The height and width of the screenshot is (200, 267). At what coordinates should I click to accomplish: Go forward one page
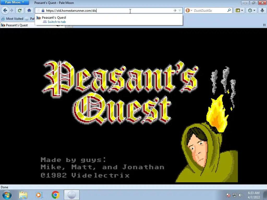pyautogui.click(x=12, y=10)
